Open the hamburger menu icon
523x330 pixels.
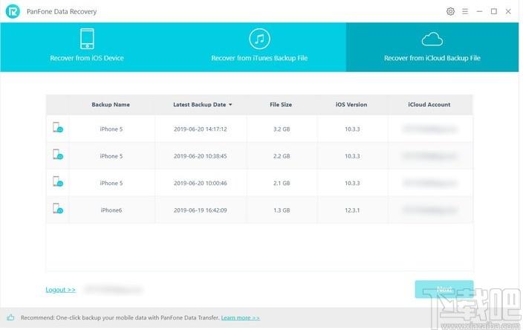[465, 11]
